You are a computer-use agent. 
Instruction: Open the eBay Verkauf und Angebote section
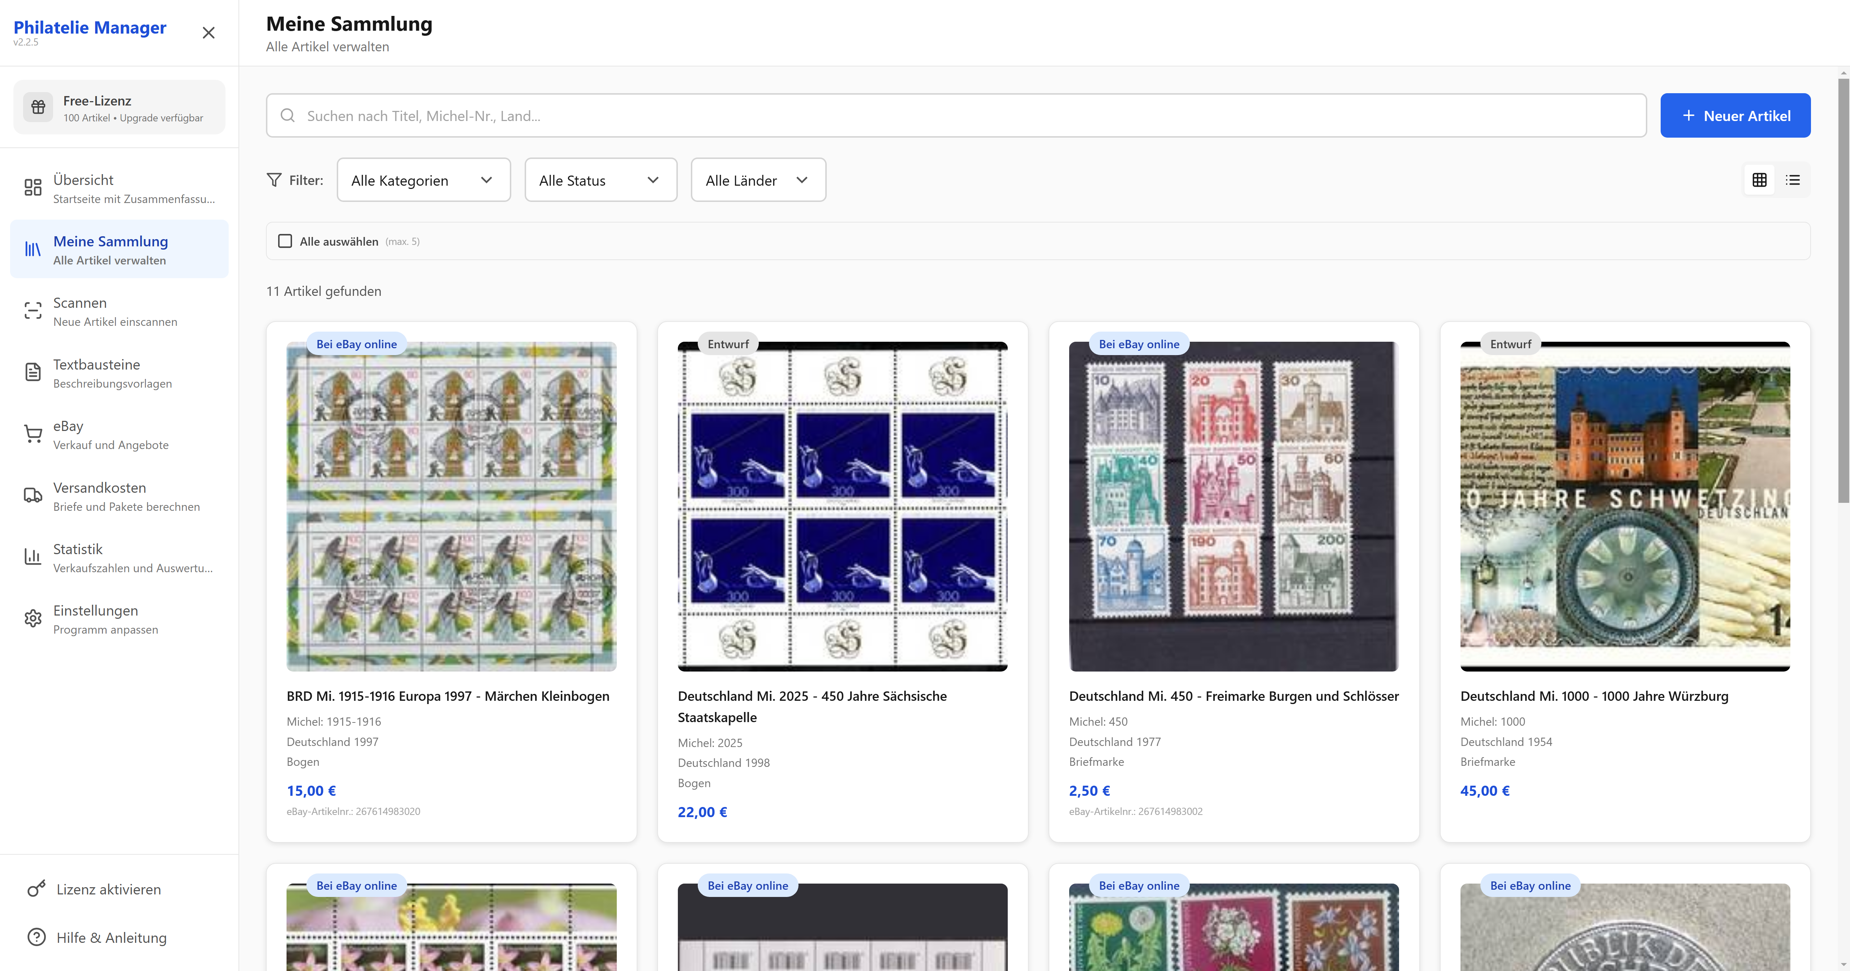(x=119, y=434)
